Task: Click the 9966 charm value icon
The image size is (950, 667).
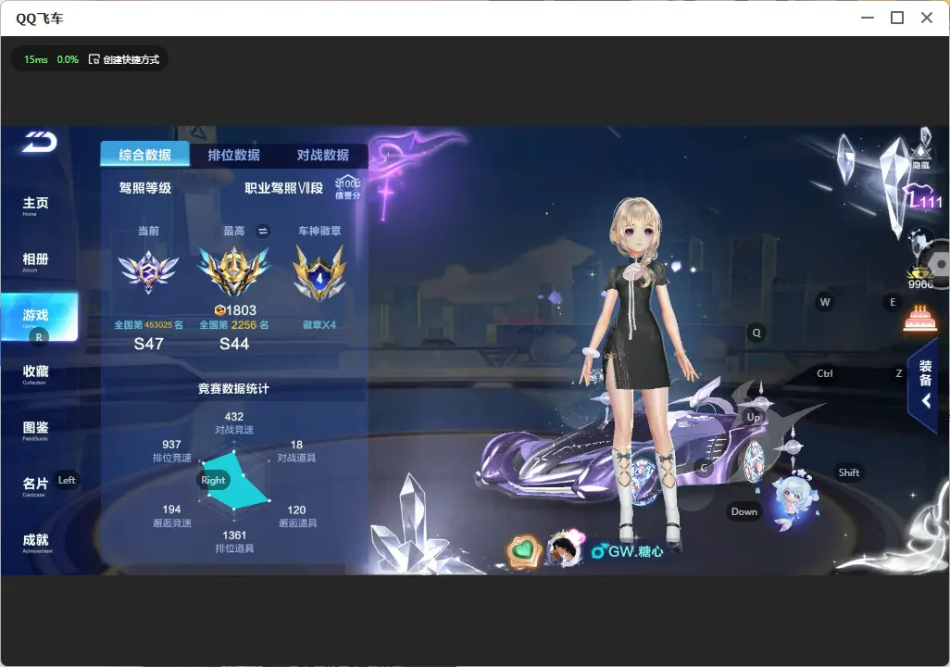Action: pos(920,278)
